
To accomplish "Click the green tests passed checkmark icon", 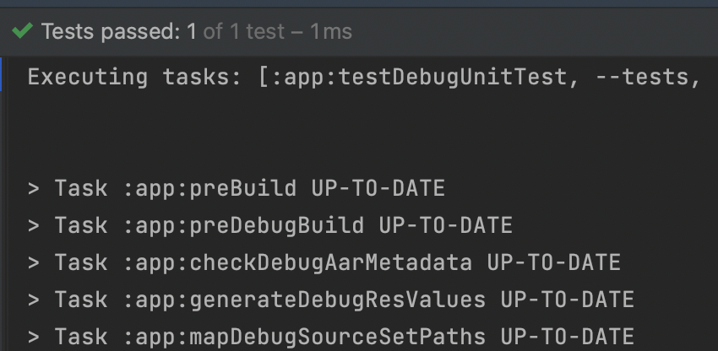I will 22,31.
